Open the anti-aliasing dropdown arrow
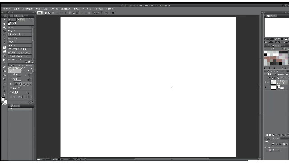Image resolution: width=289 pixels, height=163 pixels. (31, 84)
